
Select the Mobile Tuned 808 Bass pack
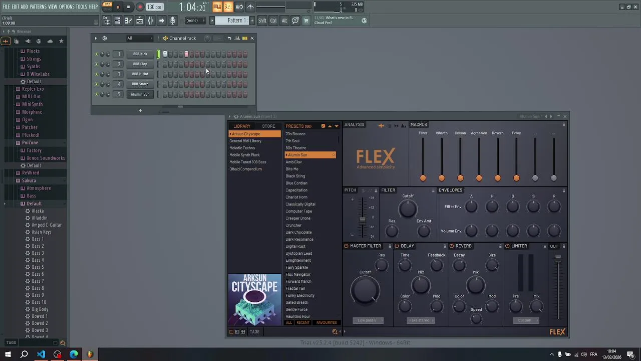248,162
